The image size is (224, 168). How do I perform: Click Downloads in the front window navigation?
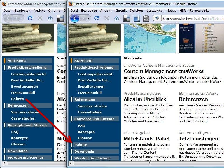95,151
